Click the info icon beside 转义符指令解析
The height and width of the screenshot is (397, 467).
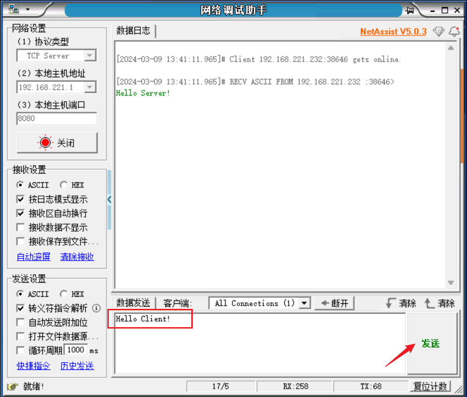[96, 308]
